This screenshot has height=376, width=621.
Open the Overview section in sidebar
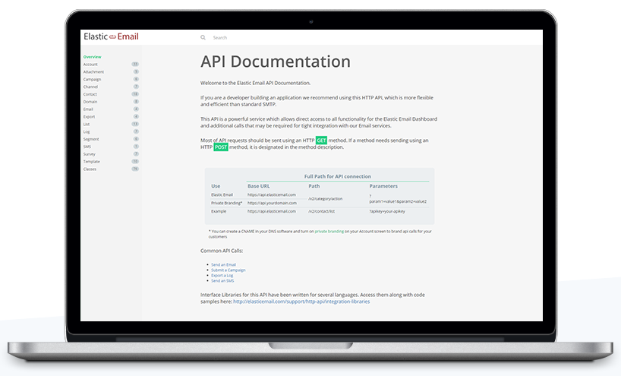pyautogui.click(x=93, y=57)
